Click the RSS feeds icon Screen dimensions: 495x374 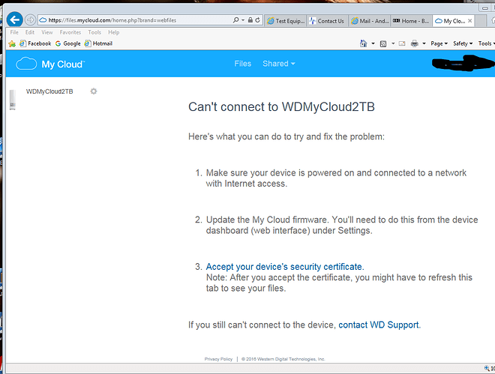(x=383, y=43)
